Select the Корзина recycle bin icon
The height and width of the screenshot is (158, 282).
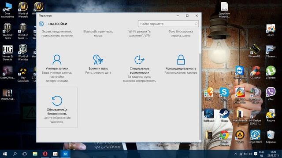[x=271, y=136]
